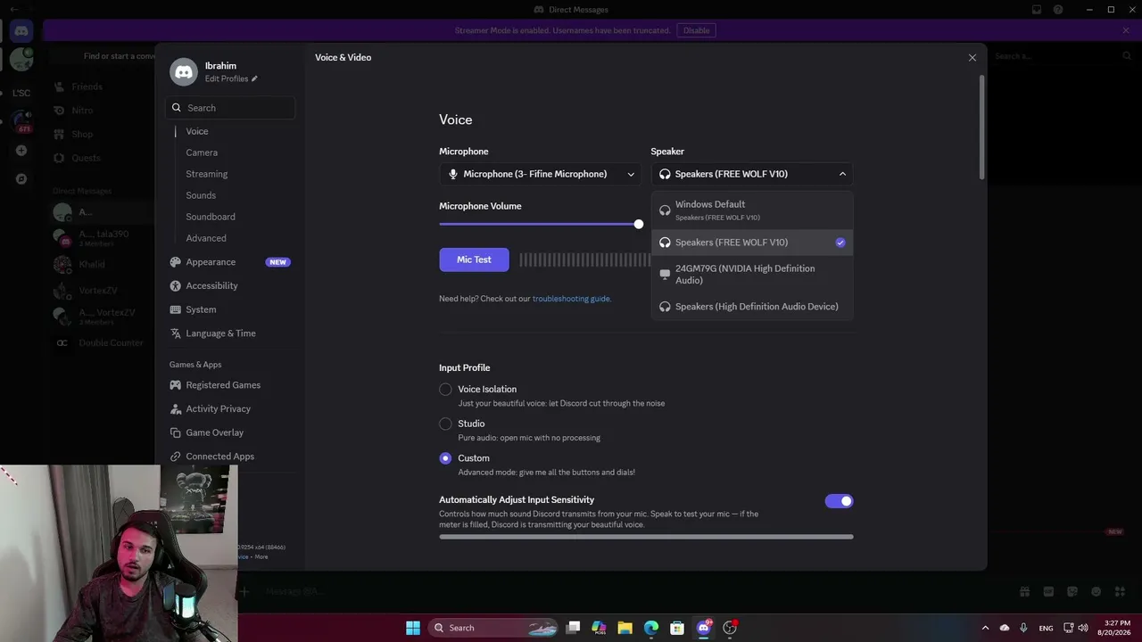
Task: Click the microphone icon in the system tray
Action: (x=1023, y=628)
